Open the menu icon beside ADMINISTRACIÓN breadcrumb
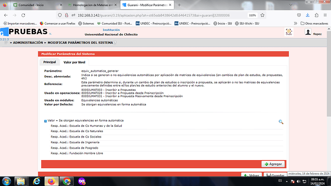This screenshot has width=331, height=186. click(x=6, y=43)
